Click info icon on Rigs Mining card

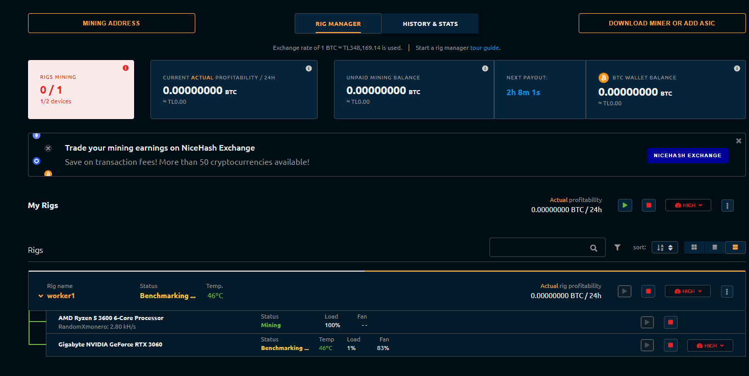[x=125, y=68]
